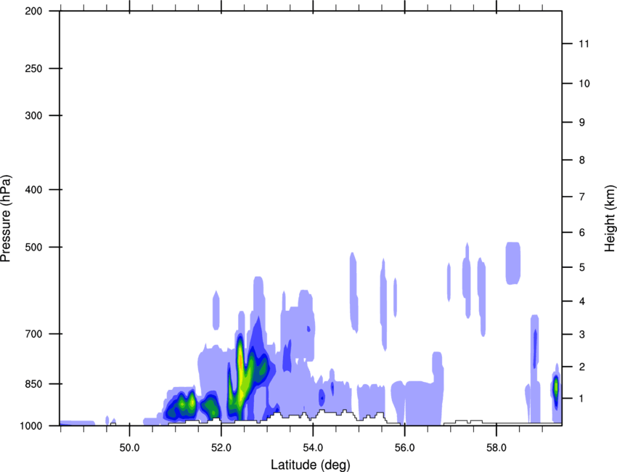Click the 58.0 latitude label
The image size is (617, 472).
pyautogui.click(x=497, y=448)
